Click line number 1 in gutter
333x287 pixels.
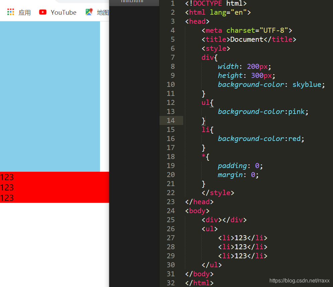(x=173, y=3)
